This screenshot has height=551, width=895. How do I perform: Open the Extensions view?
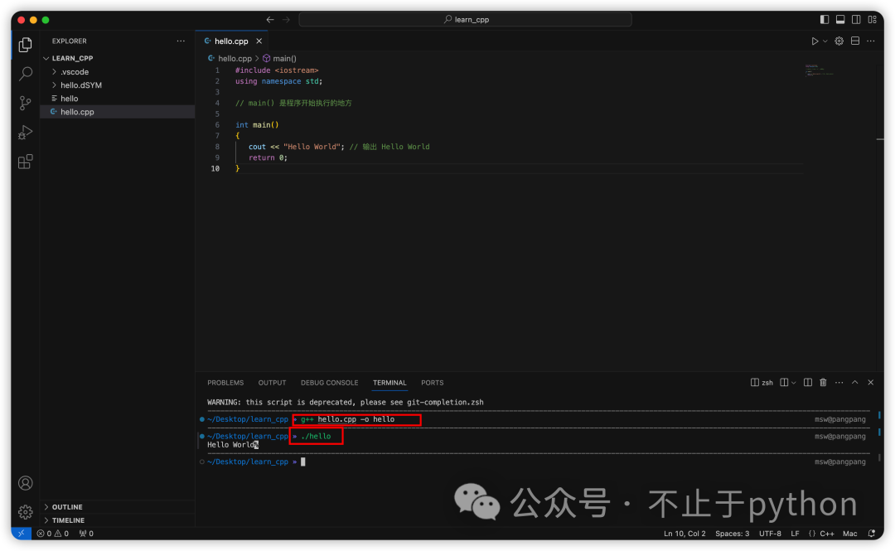click(25, 162)
